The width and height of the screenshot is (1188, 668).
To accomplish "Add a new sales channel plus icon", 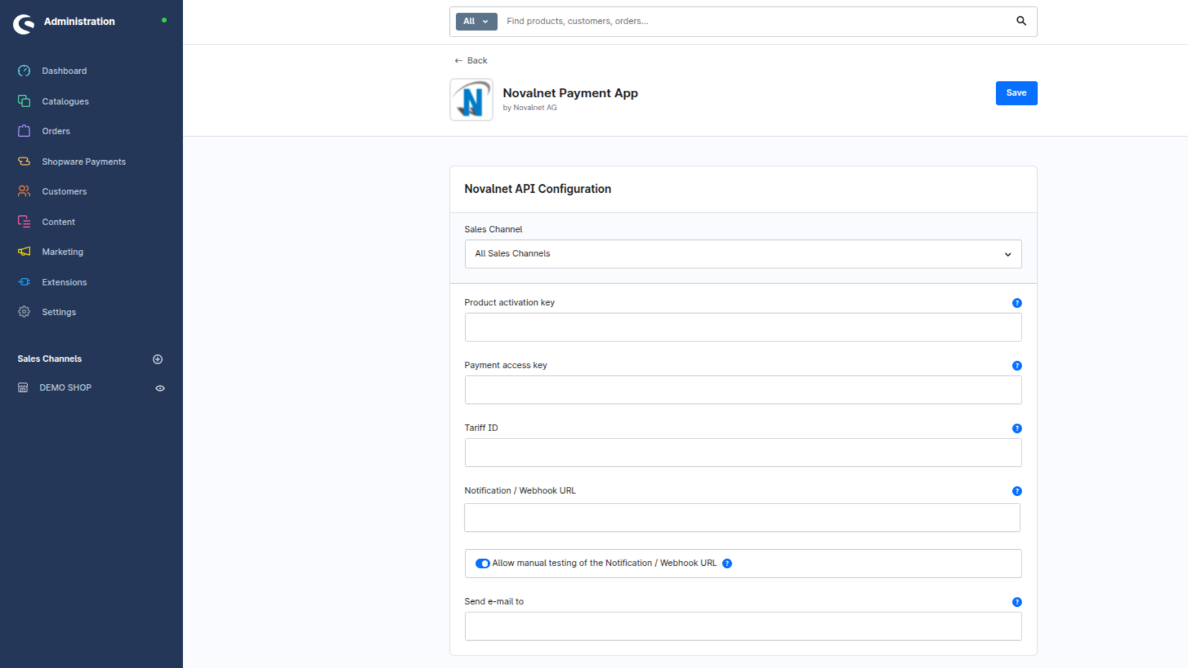I will coord(158,359).
